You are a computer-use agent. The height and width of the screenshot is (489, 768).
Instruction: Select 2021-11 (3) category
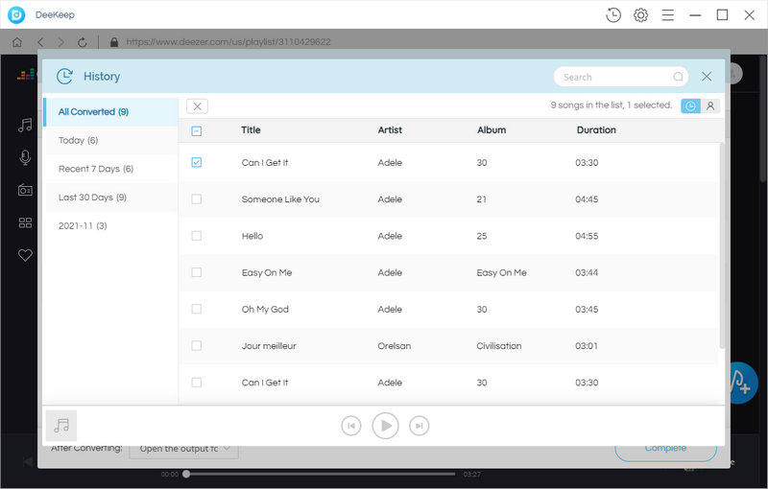pyautogui.click(x=111, y=225)
